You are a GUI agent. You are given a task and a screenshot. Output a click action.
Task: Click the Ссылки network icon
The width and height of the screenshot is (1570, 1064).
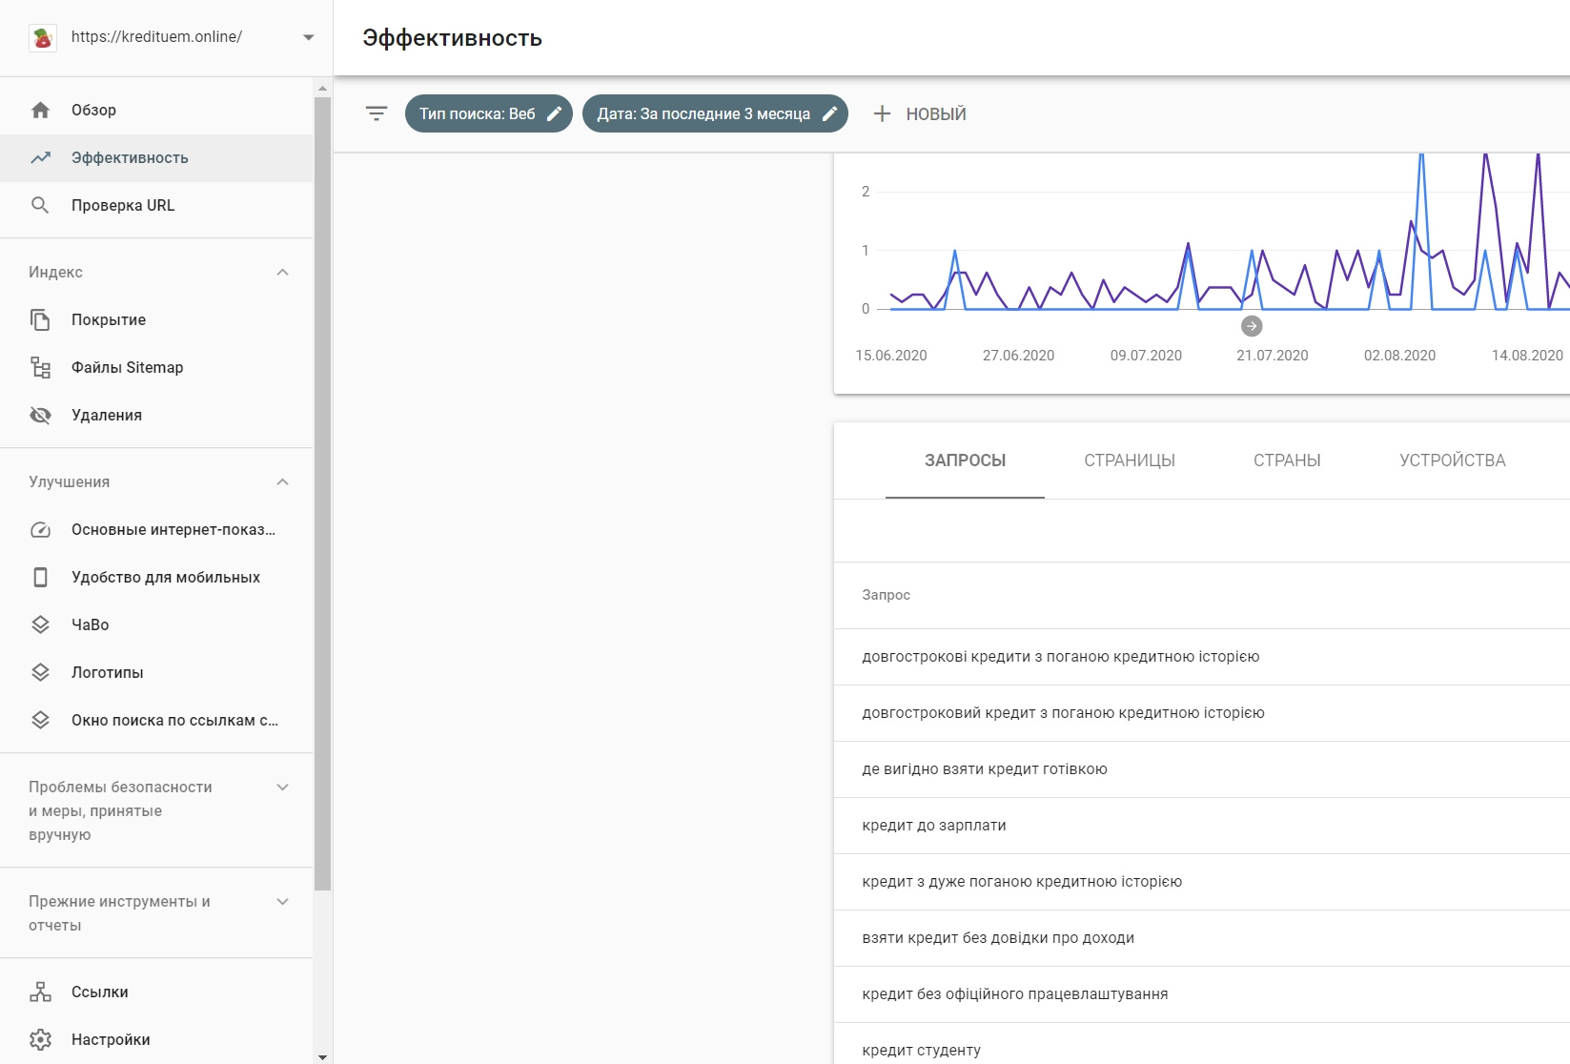40,992
